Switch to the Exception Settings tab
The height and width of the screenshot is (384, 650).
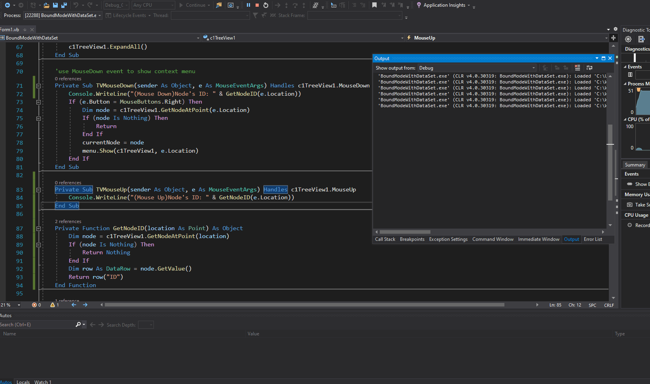[x=448, y=239]
